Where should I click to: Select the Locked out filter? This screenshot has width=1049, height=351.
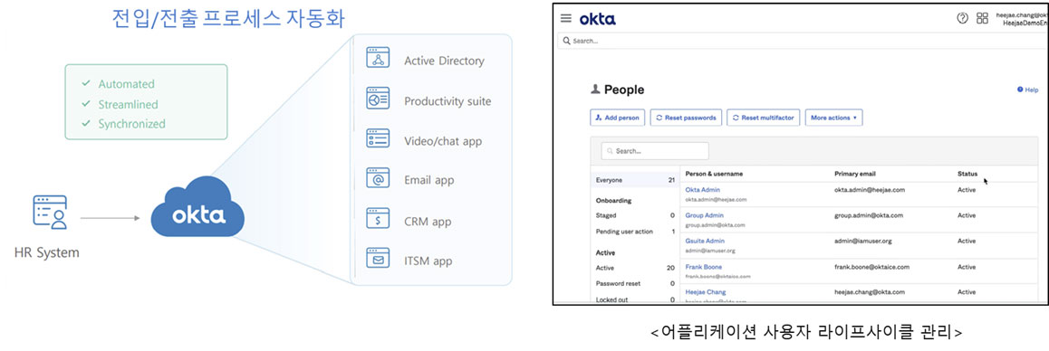point(635,299)
